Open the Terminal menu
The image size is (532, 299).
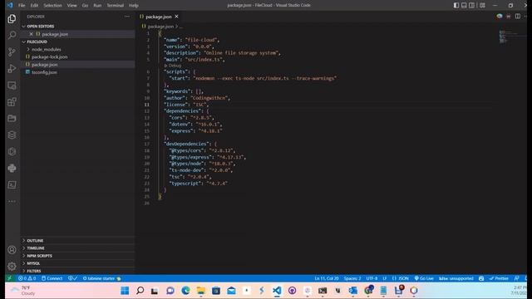tap(115, 6)
